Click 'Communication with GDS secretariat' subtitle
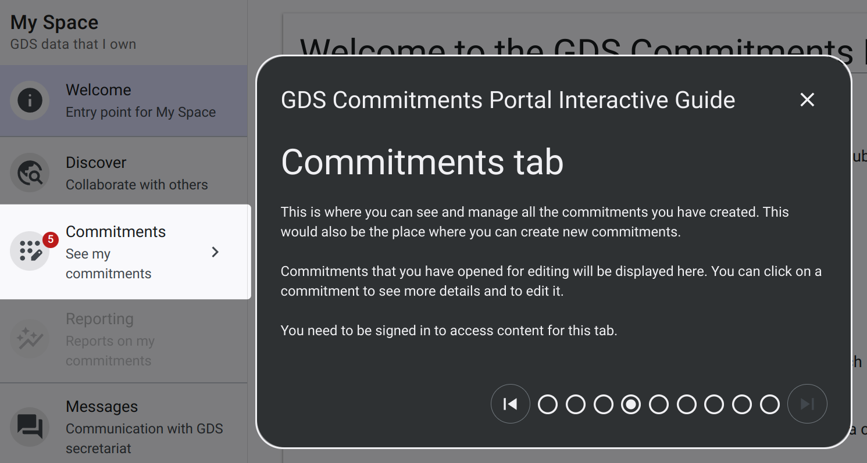Screen dimensions: 867x463 pos(144,439)
